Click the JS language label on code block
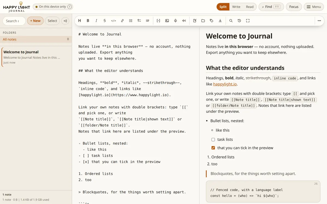327x204 pixels. [316, 184]
